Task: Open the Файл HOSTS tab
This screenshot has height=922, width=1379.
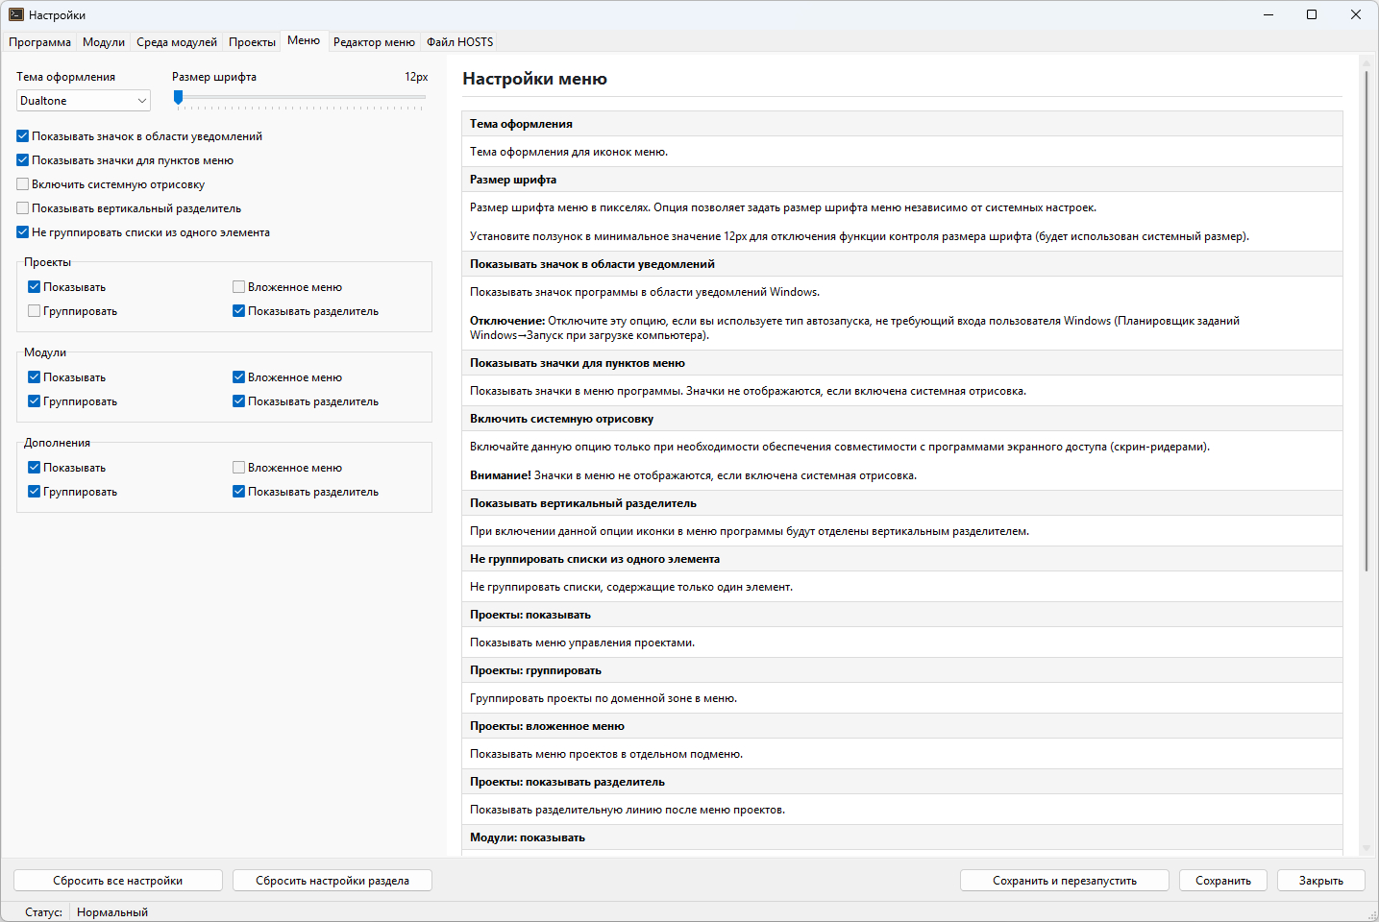Action: (459, 42)
